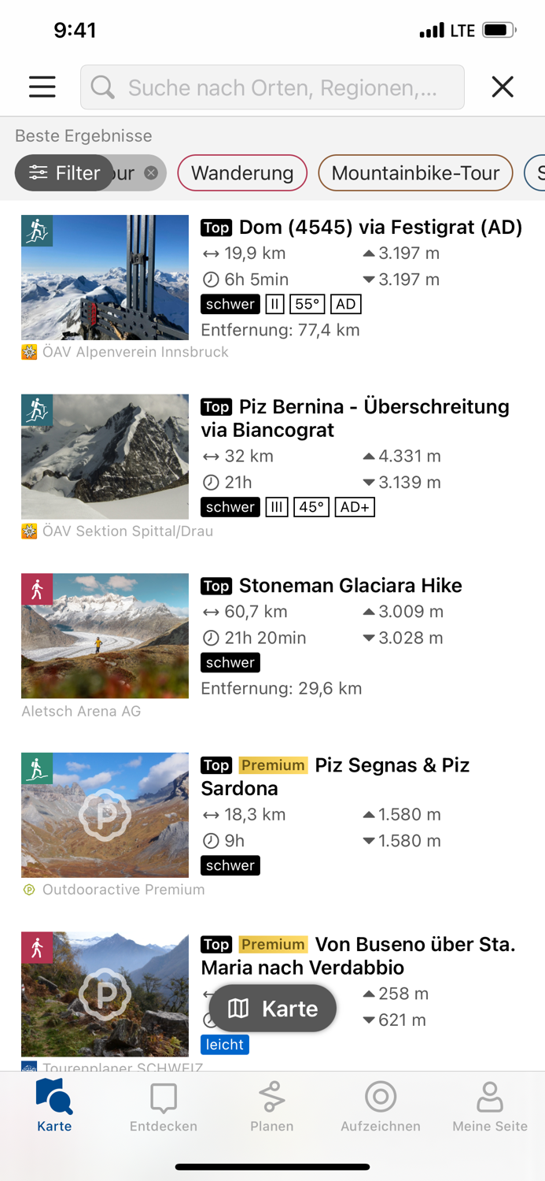Tap the hiking icon on Stoneman Glaciara Hike
The image size is (545, 1181).
tap(36, 589)
